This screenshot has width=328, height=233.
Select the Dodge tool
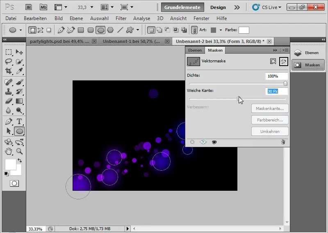[x=19, y=110]
